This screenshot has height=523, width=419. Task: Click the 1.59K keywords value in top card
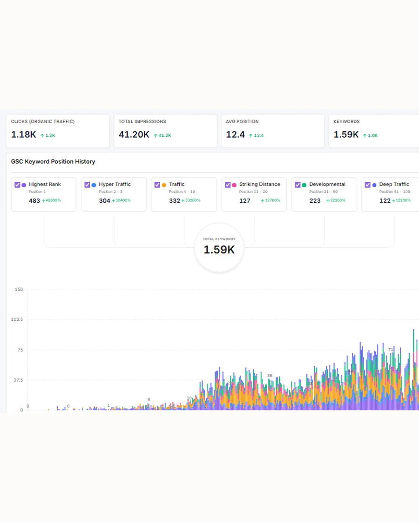346,134
